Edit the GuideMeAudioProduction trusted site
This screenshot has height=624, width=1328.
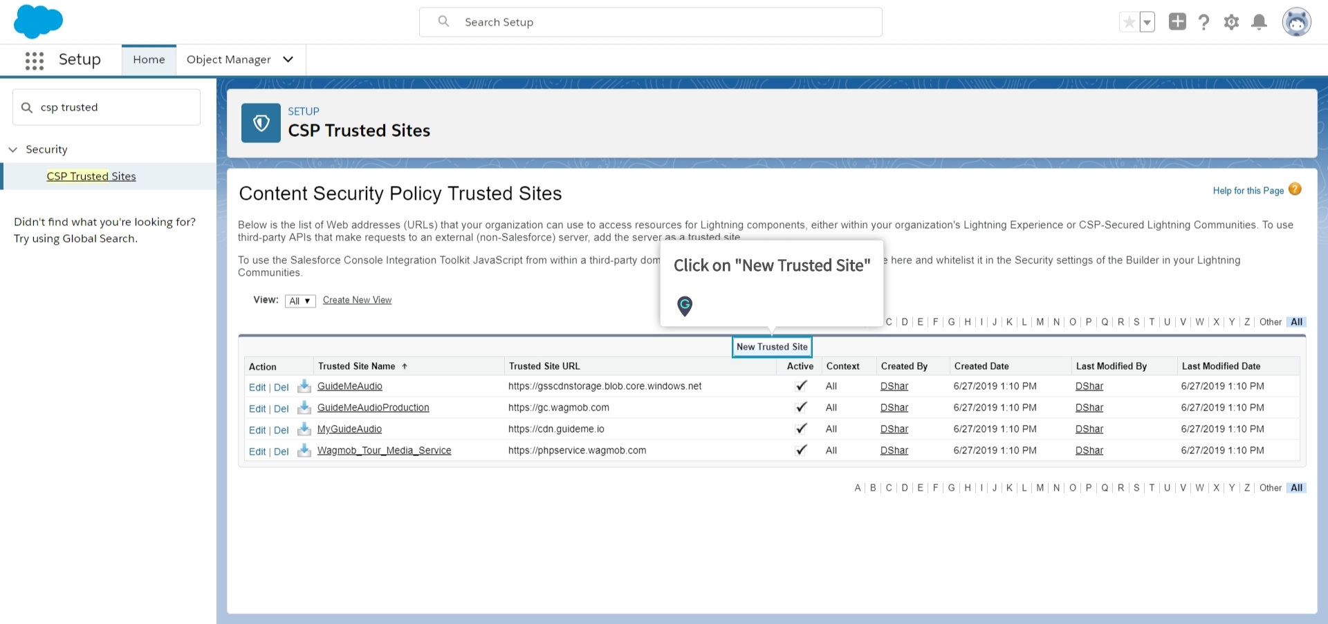point(257,408)
